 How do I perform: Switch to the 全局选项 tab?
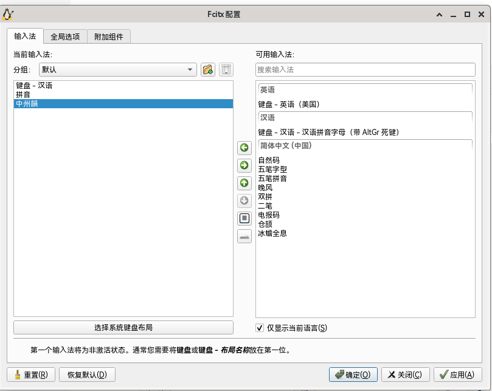[x=65, y=36]
